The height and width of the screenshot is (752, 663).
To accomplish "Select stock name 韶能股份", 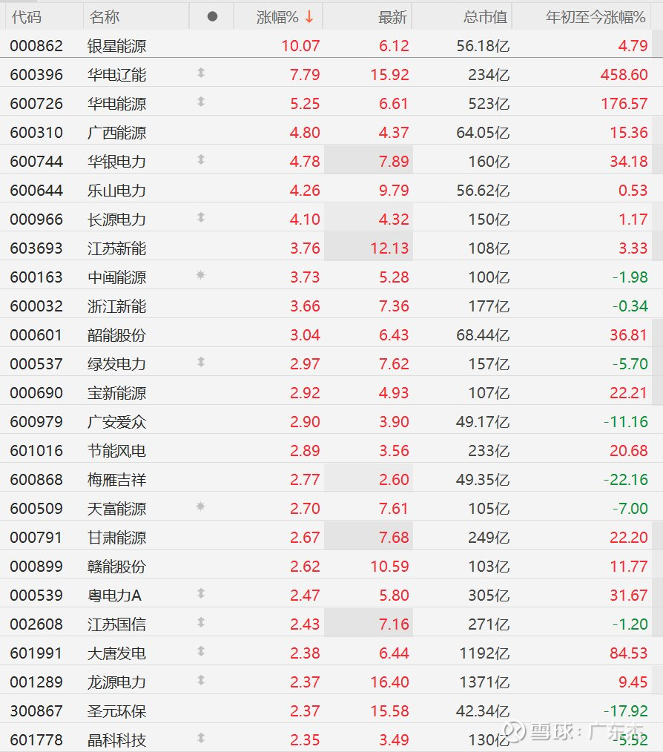I will tap(116, 335).
